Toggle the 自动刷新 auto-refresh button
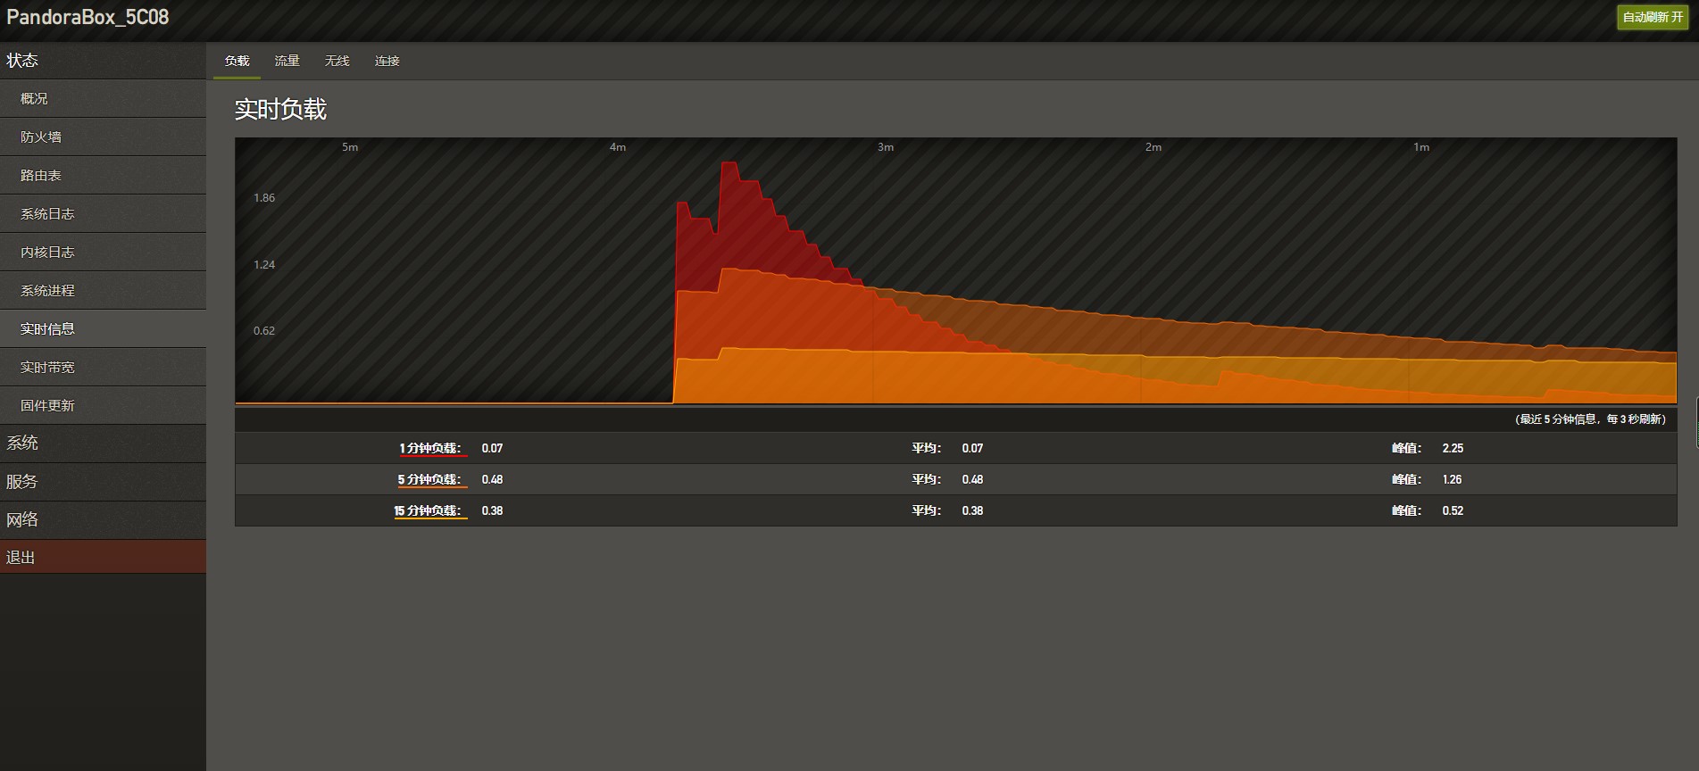 [1653, 17]
